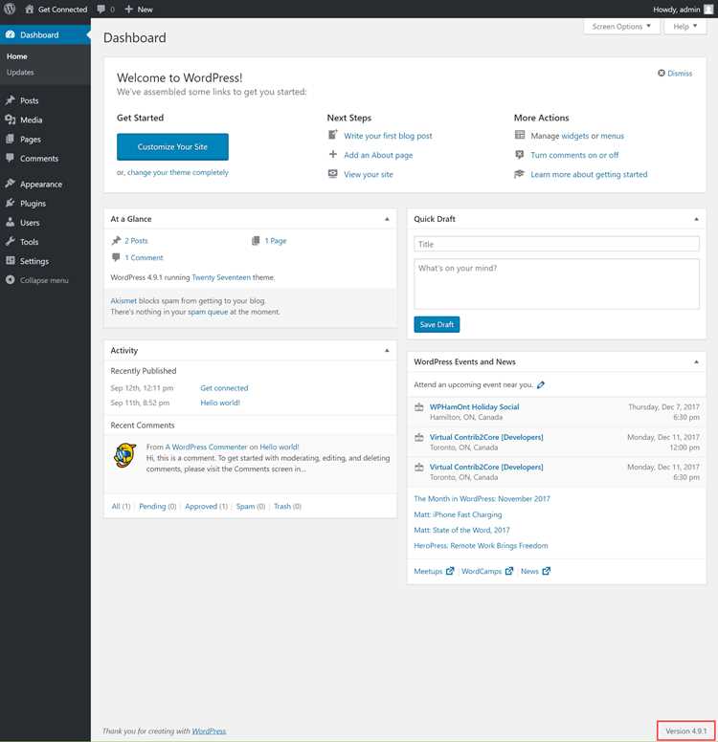Click the Plugins plug icon in sidebar
The image size is (718, 742).
10,203
